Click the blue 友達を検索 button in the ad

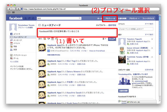(123, 91)
